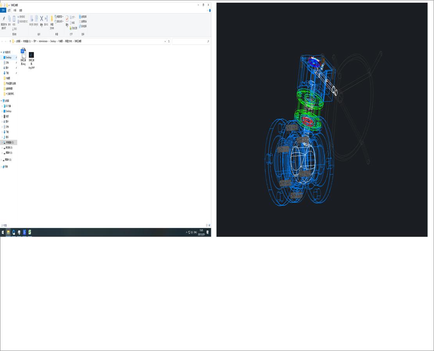Select the dwg.BMP image file thumbnail
The height and width of the screenshot is (351, 434).
[x=31, y=60]
